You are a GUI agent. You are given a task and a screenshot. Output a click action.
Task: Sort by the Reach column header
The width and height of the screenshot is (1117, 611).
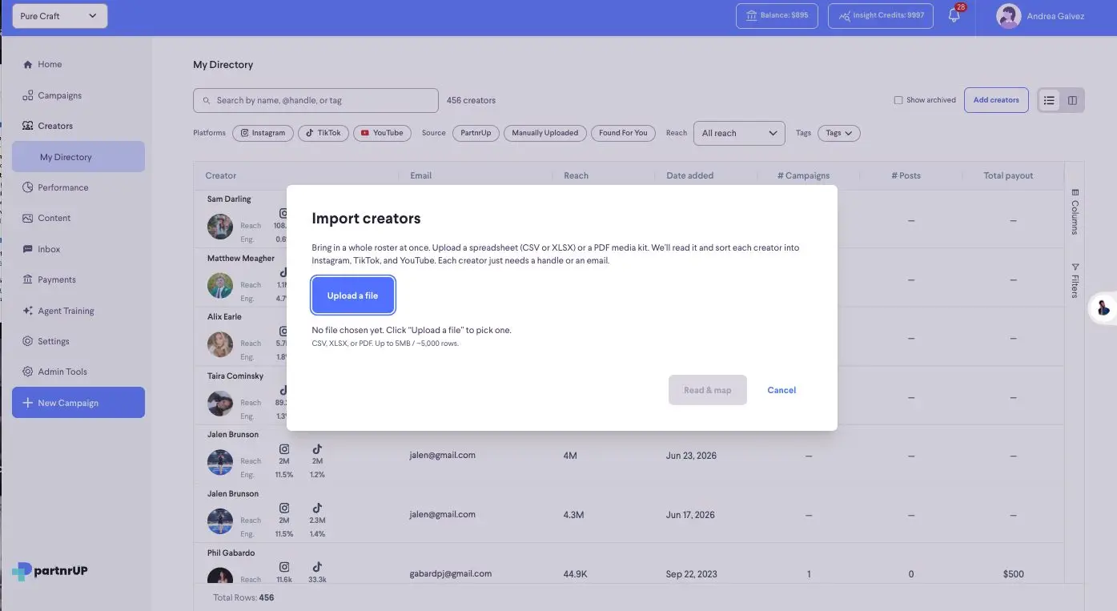(x=576, y=175)
